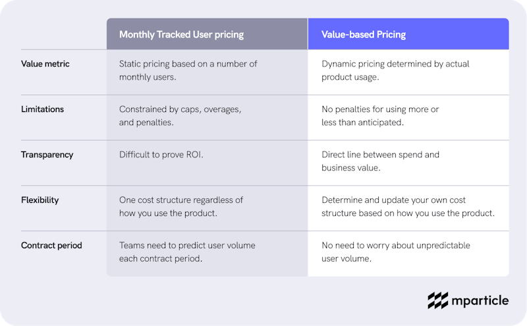Click the Limitations row label
The height and width of the screenshot is (326, 527).
(42, 109)
